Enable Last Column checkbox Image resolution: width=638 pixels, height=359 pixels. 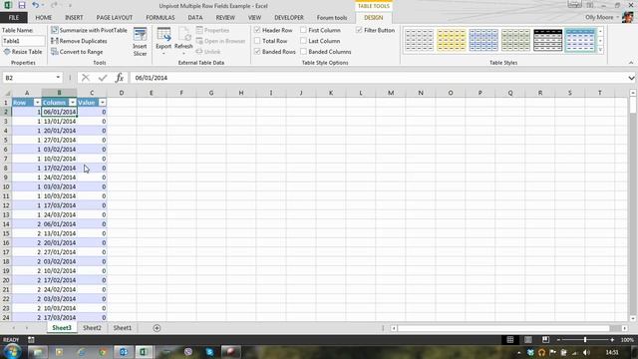click(303, 41)
